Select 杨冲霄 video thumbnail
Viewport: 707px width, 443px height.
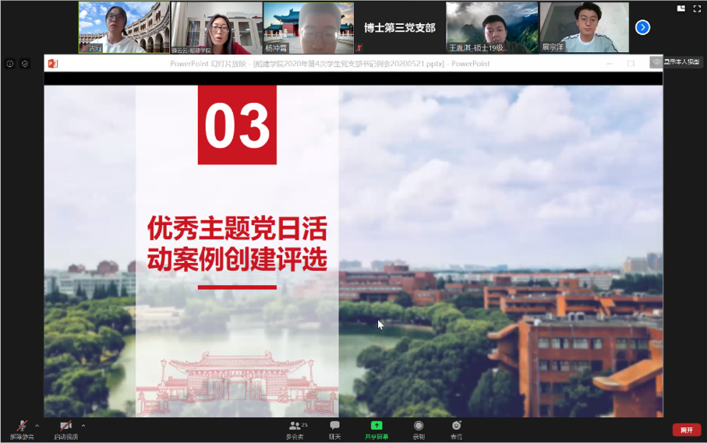pyautogui.click(x=309, y=27)
